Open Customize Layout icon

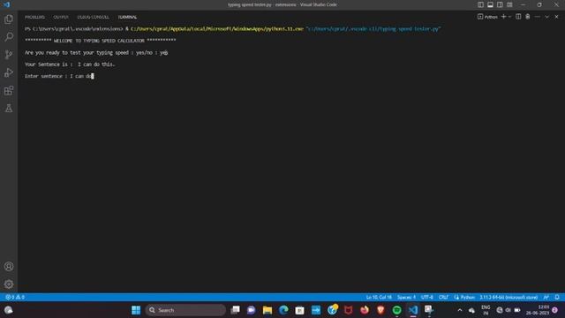[509, 4]
